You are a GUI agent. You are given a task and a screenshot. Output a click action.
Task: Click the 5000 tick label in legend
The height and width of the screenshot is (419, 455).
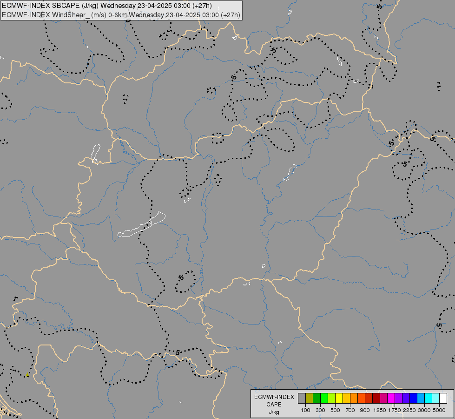pos(439,410)
